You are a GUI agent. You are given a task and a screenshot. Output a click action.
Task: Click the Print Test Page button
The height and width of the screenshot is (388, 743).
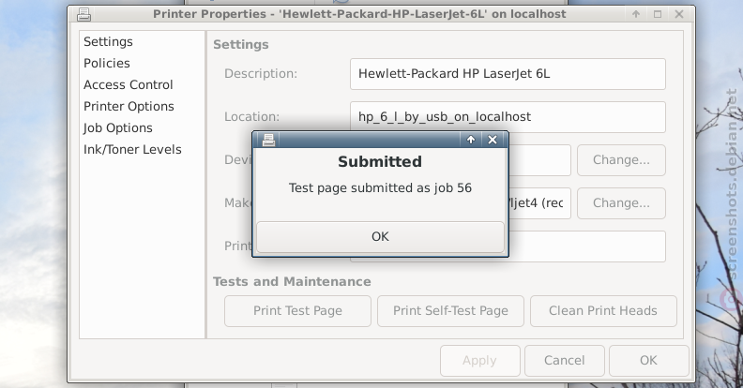point(297,311)
